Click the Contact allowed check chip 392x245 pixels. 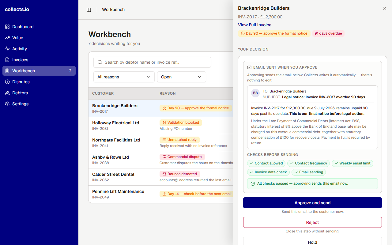point(266,163)
